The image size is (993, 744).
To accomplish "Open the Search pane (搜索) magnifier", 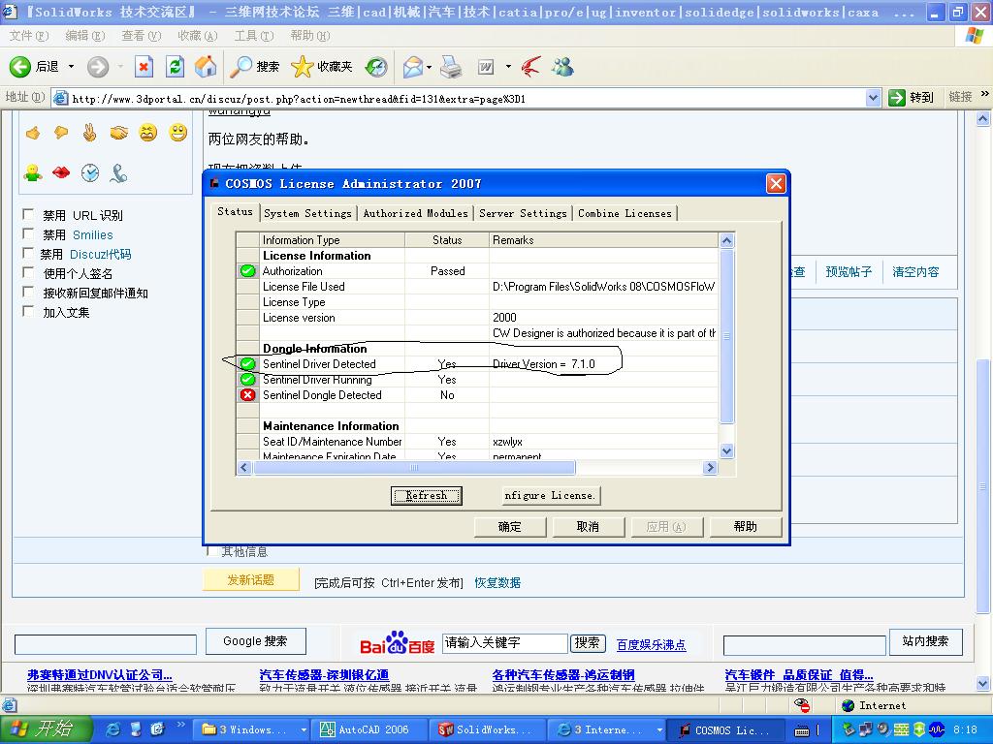I will [254, 67].
